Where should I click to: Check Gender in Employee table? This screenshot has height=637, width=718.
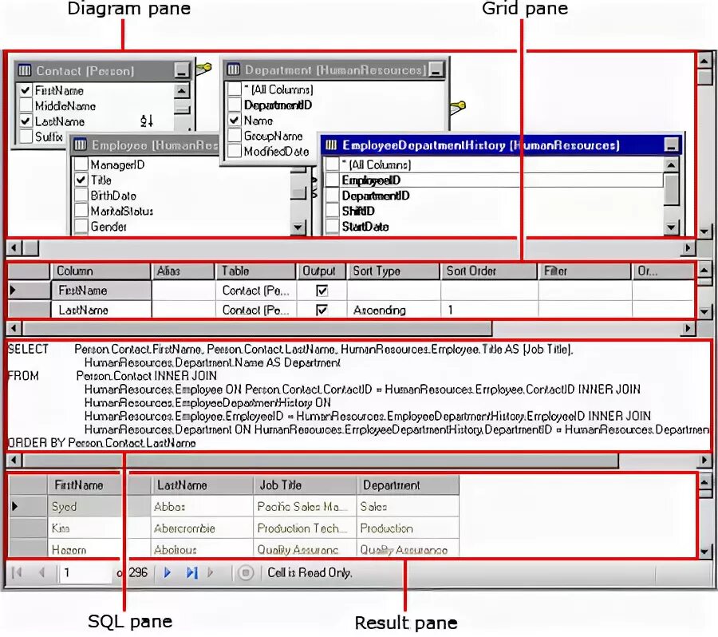(x=81, y=227)
